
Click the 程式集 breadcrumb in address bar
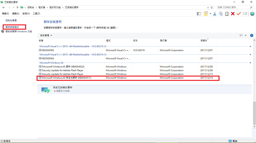click(x=42, y=7)
